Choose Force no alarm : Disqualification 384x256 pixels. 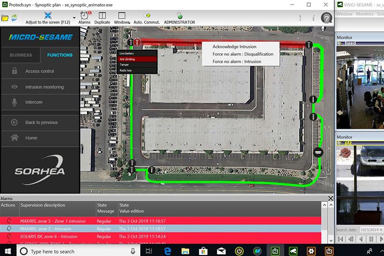[242, 54]
